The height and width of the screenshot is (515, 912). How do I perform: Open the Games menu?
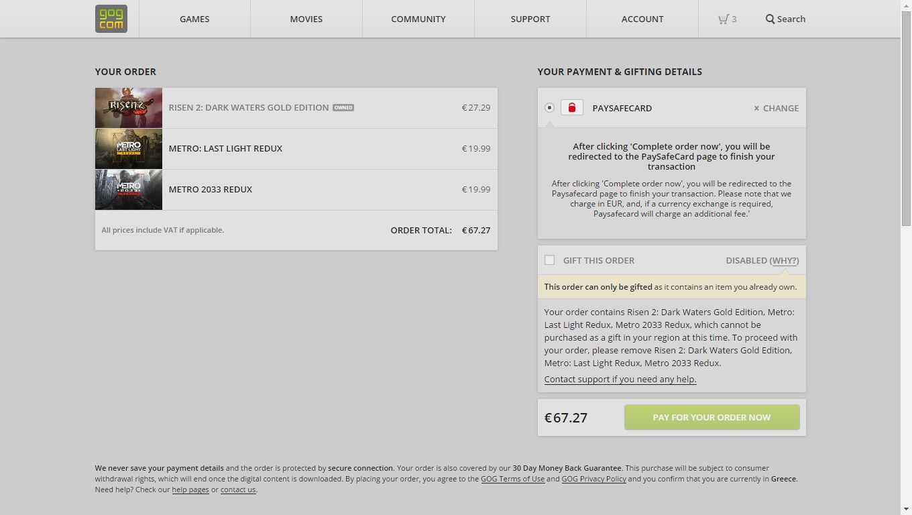point(194,19)
